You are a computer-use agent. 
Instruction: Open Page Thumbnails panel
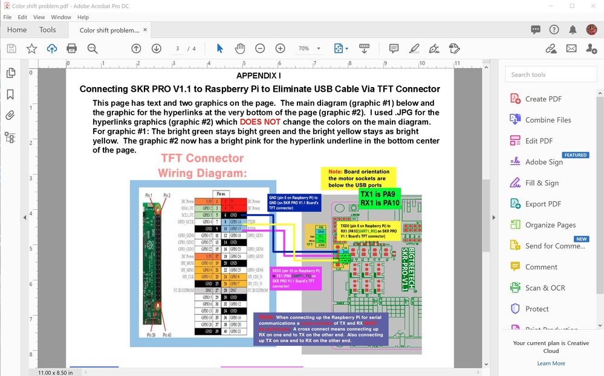coord(11,73)
